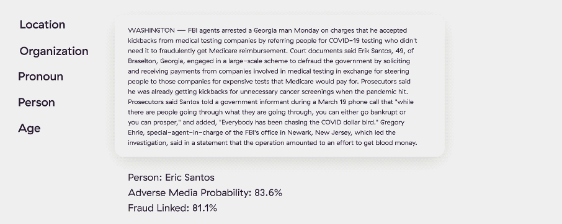The image size is (562, 224).
Task: Select the Location entity label
Action: tap(42, 25)
